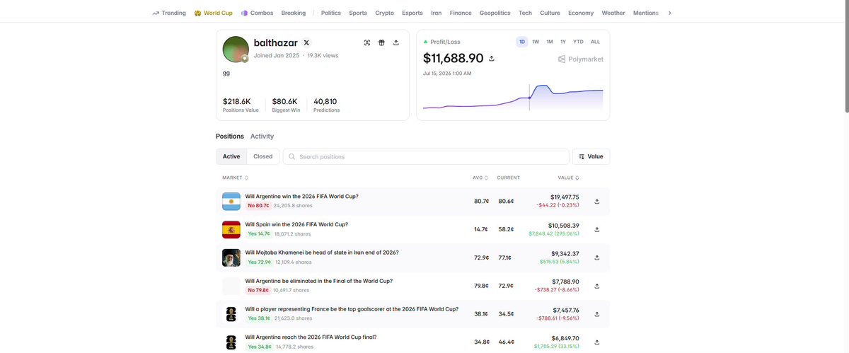Screen dimensions: 849x353
Task: Open France top goalscorer market
Action: 352,309
